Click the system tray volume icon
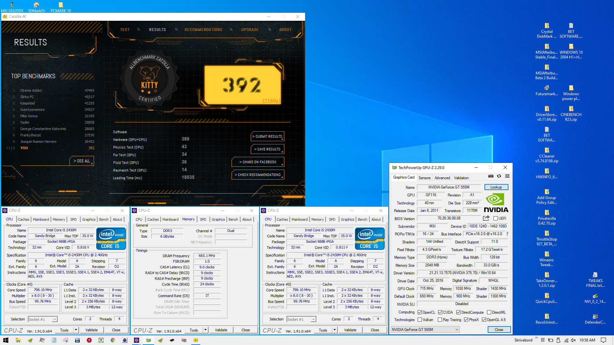 click(573, 340)
